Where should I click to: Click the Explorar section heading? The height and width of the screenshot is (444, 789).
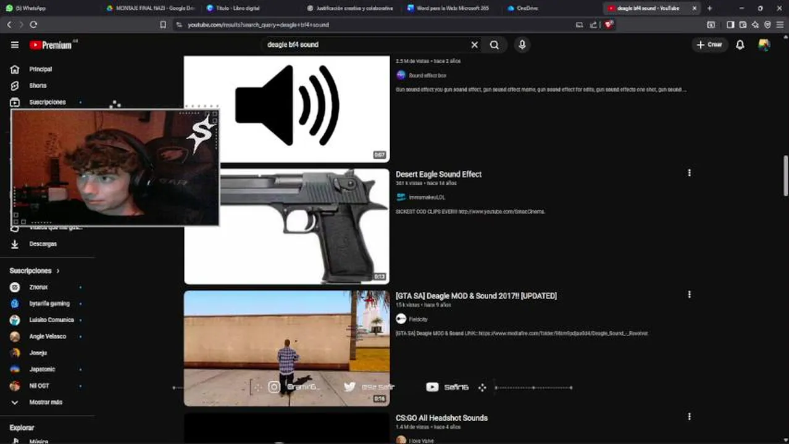coord(22,427)
